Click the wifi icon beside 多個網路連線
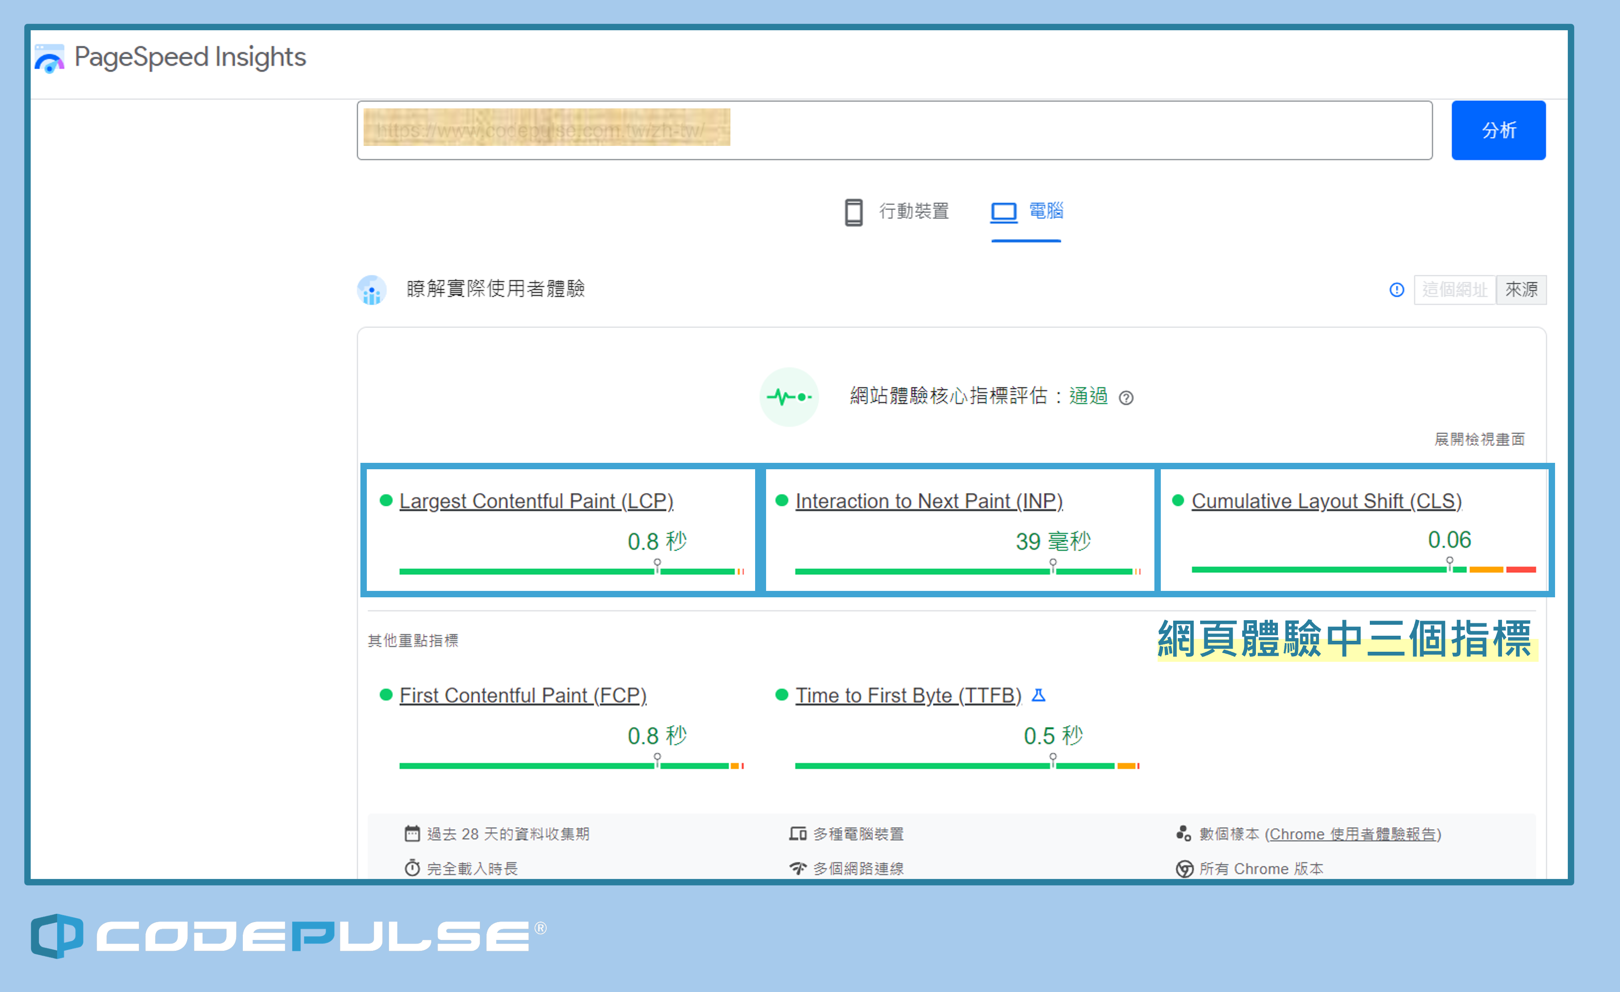The height and width of the screenshot is (992, 1620). click(798, 869)
